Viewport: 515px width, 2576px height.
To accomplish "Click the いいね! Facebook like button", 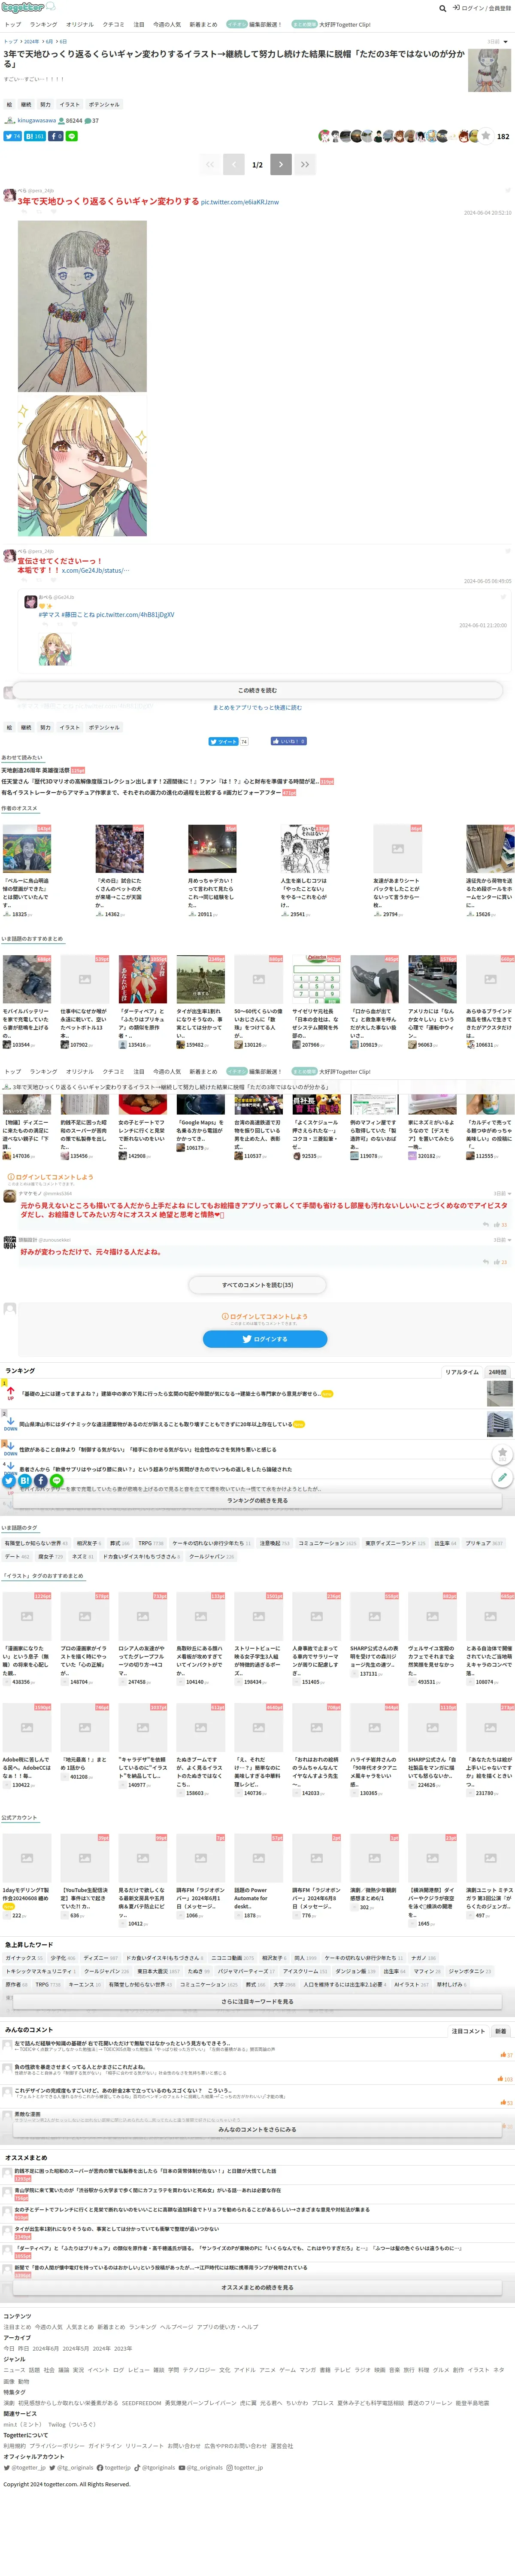I will click(x=288, y=741).
